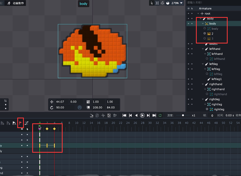Viewport: 241px width, 176px height.
Task: Open the curve editor icon
Action: click(27, 123)
